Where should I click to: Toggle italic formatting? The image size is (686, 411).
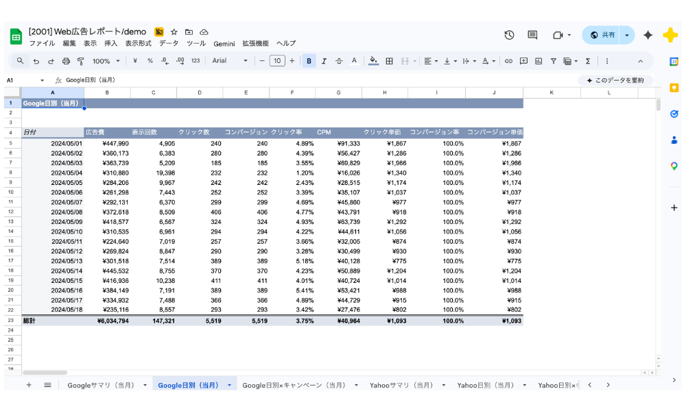point(324,61)
